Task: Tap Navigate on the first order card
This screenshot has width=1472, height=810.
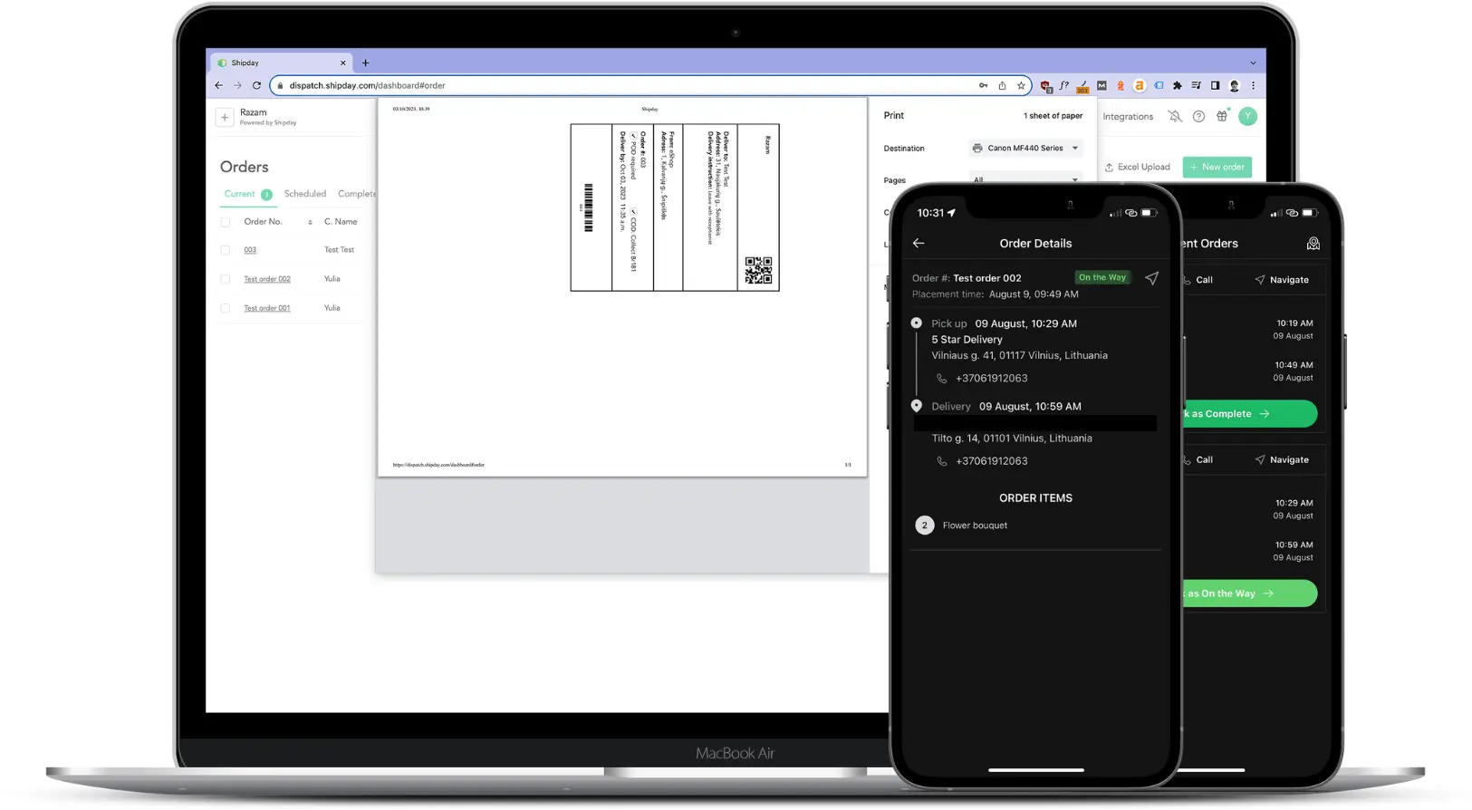Action: (1282, 280)
